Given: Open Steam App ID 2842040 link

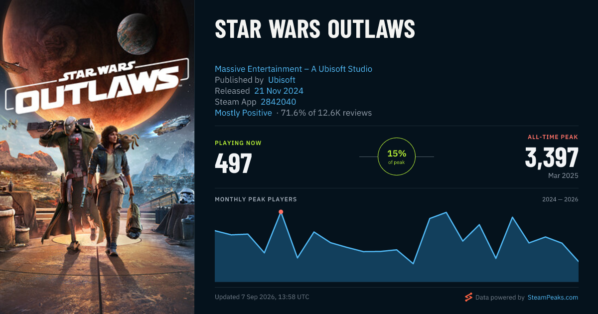Looking at the screenshot, I should [278, 102].
